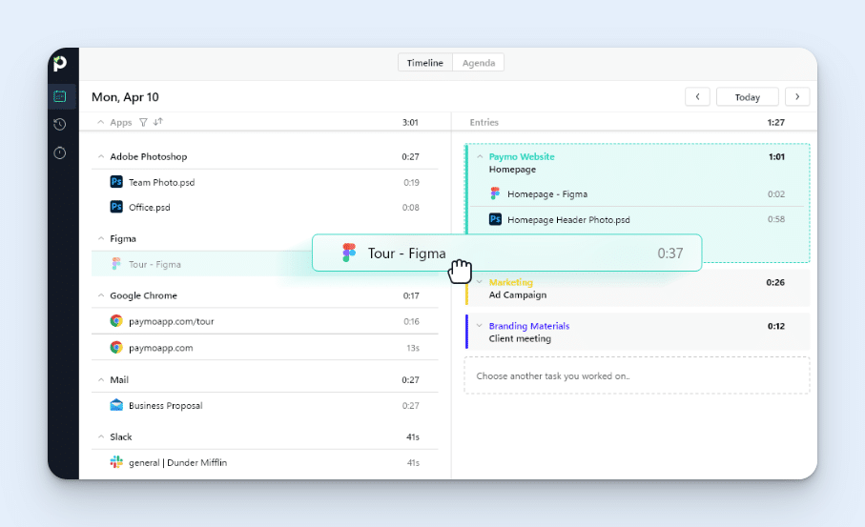Viewport: 865px width, 527px height.
Task: Collapse the Figma group chevron
Action: point(101,238)
